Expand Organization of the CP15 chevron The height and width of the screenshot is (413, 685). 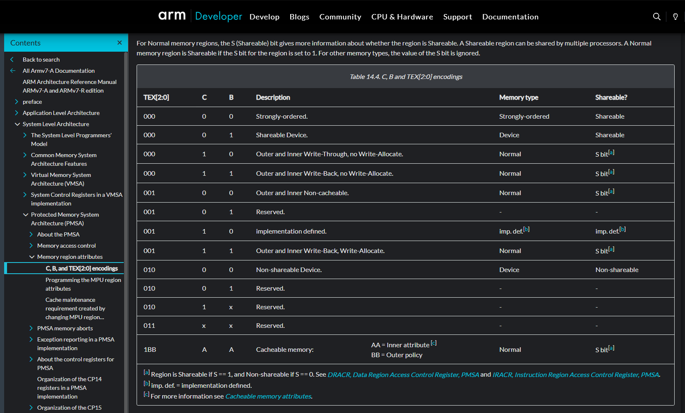[31, 408]
